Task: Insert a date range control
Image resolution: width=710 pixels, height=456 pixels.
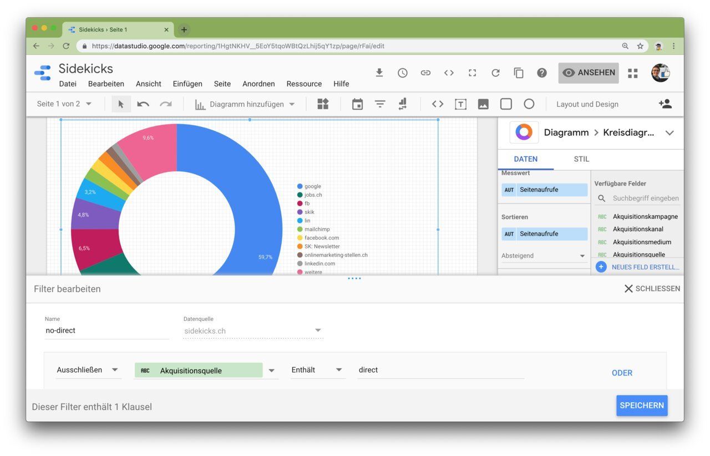Action: pos(357,104)
